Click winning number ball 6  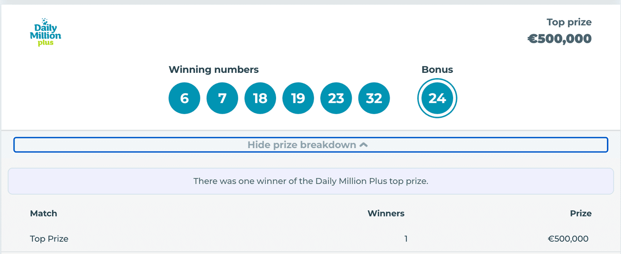click(184, 99)
